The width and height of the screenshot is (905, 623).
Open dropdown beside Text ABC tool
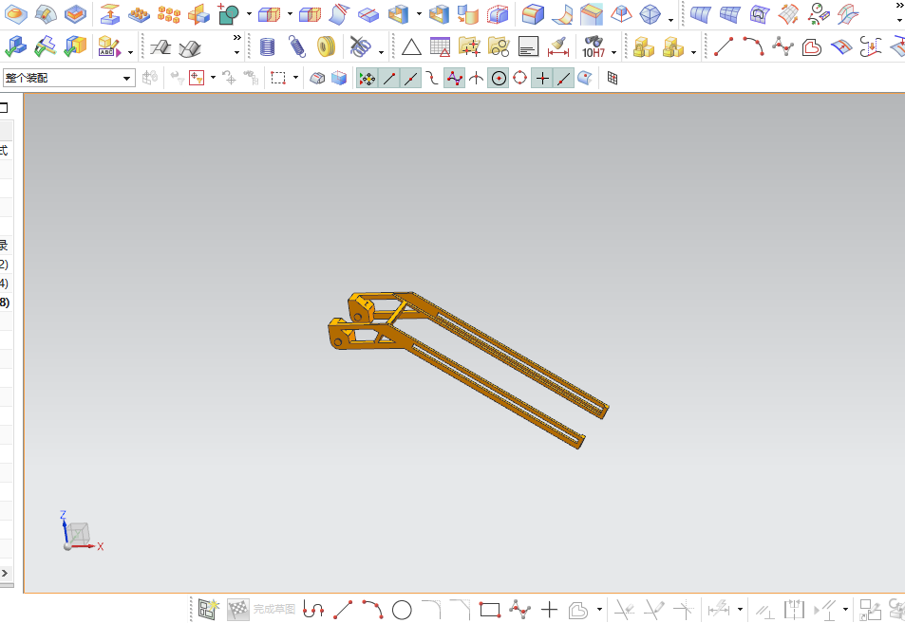point(130,52)
